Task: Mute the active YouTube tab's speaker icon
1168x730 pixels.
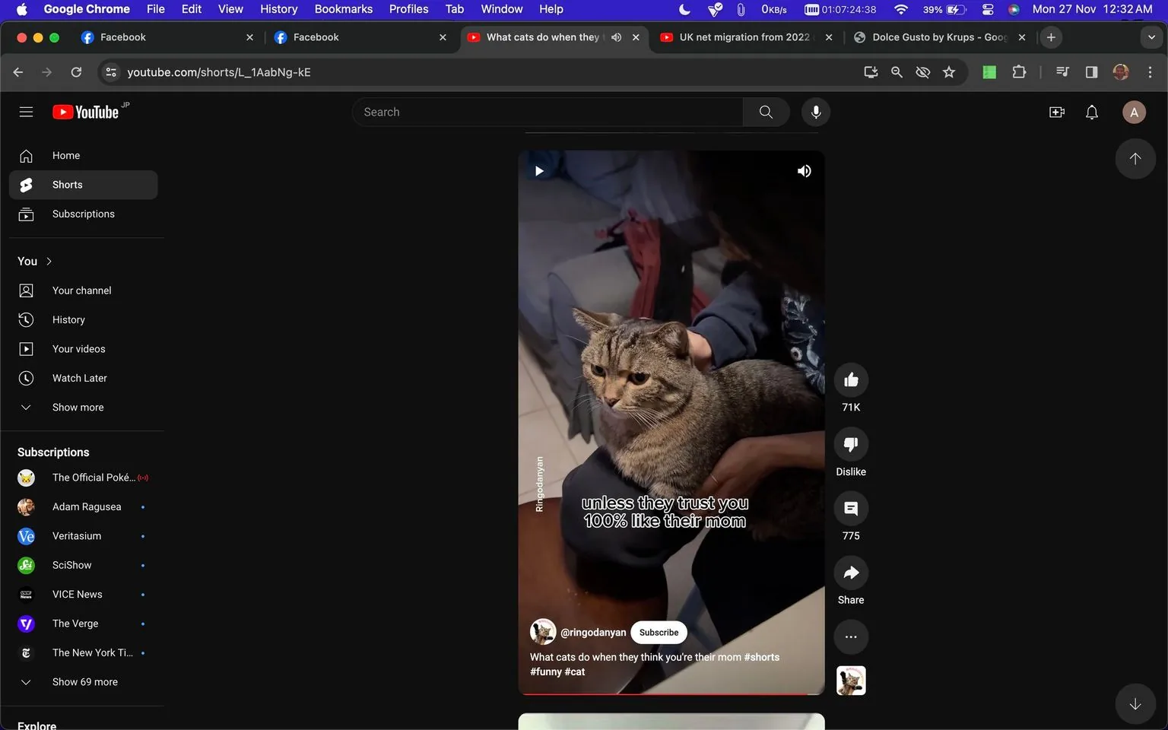Action: click(x=616, y=36)
